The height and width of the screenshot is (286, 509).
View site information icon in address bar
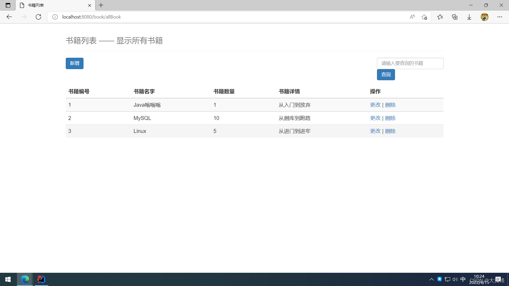[55, 17]
